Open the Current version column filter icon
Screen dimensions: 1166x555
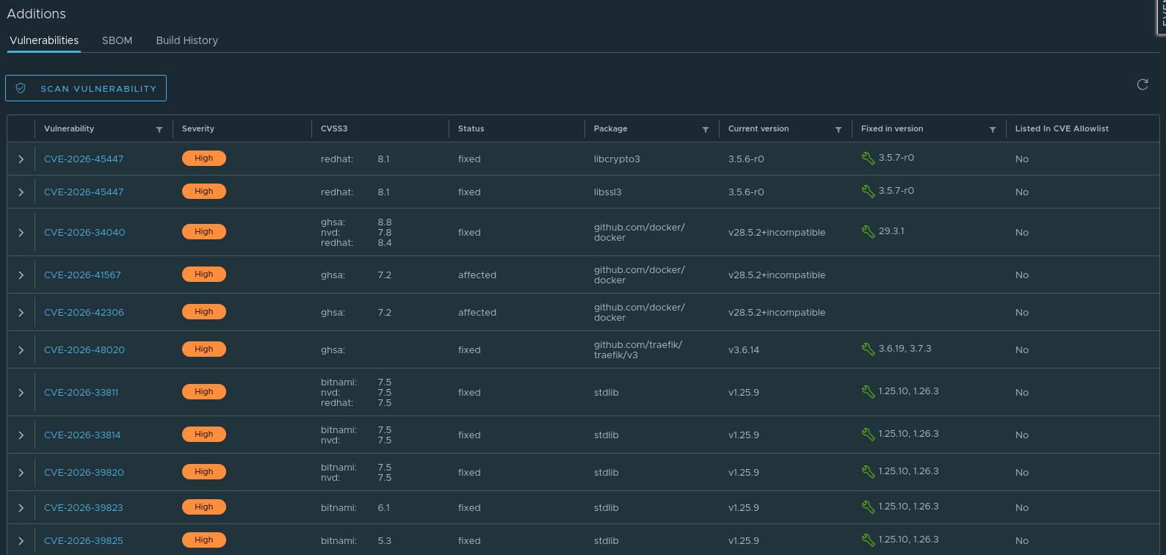839,130
